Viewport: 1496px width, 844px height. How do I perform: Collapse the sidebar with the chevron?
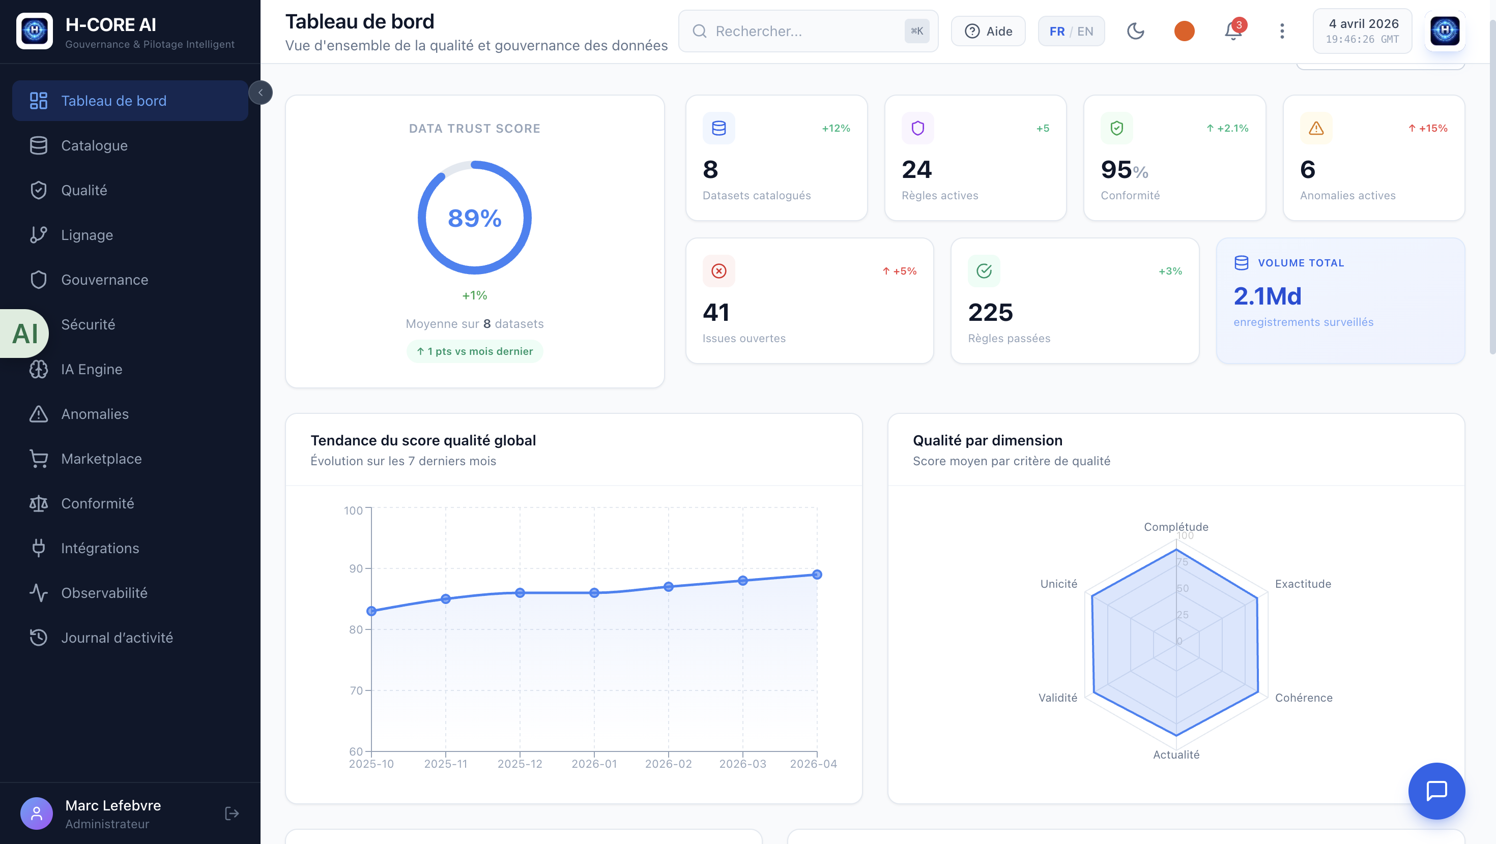tap(261, 92)
